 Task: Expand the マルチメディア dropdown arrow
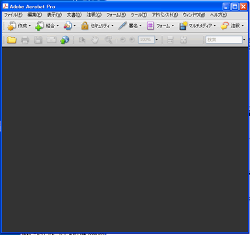point(215,25)
